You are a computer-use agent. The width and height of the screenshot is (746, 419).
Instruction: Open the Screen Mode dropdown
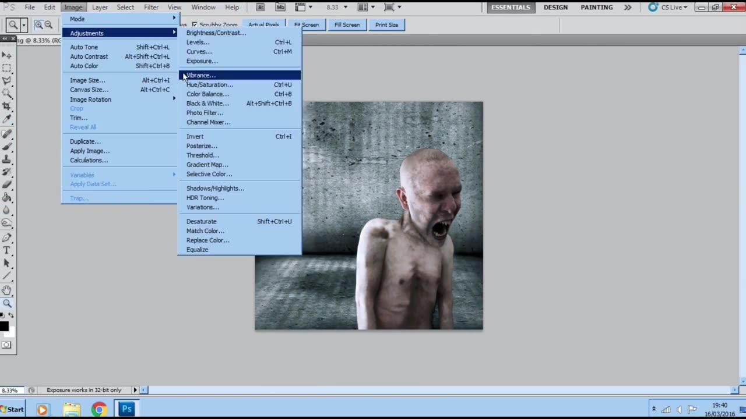pyautogui.click(x=392, y=7)
